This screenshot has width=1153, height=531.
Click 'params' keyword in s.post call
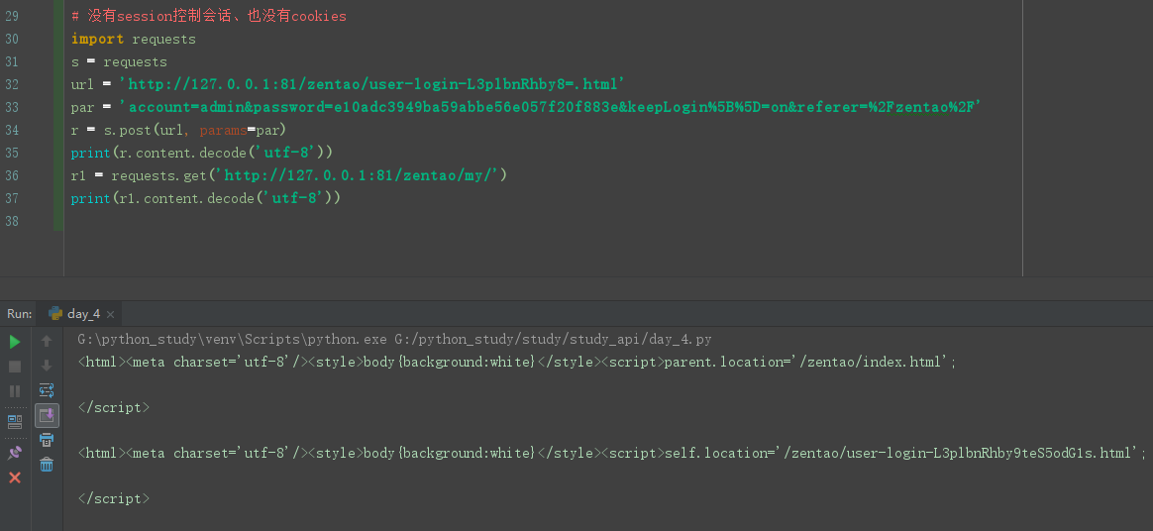pos(223,130)
